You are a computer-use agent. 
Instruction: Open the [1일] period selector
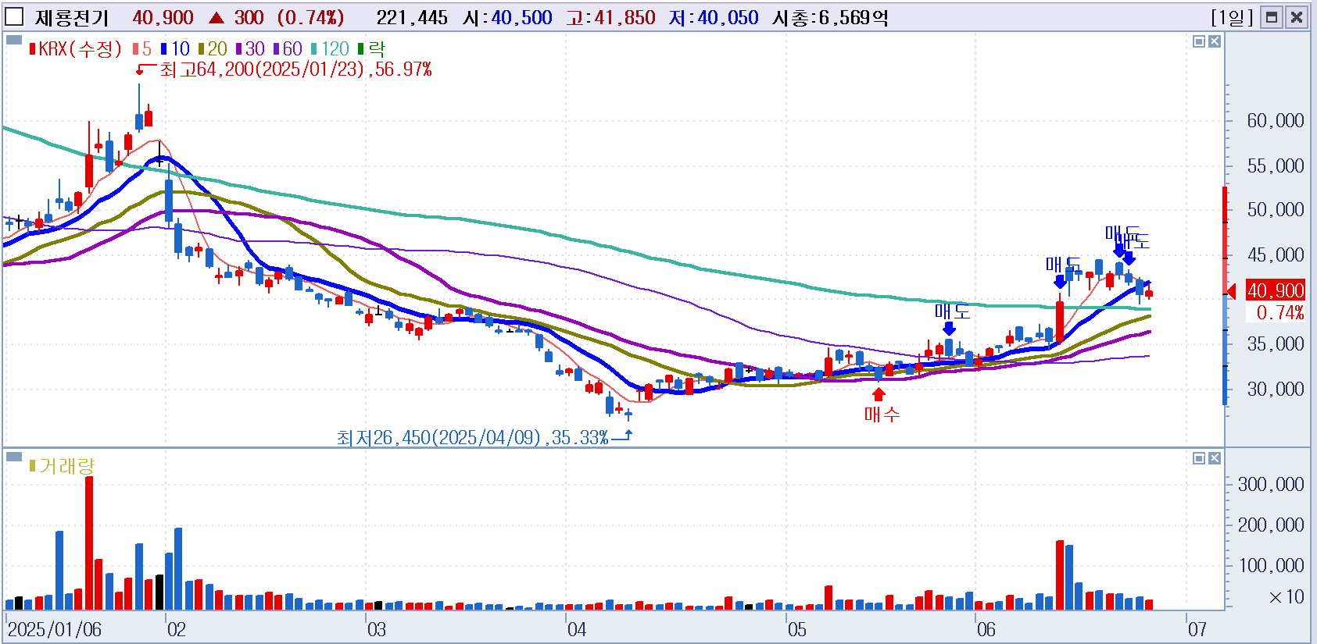(x=1232, y=17)
